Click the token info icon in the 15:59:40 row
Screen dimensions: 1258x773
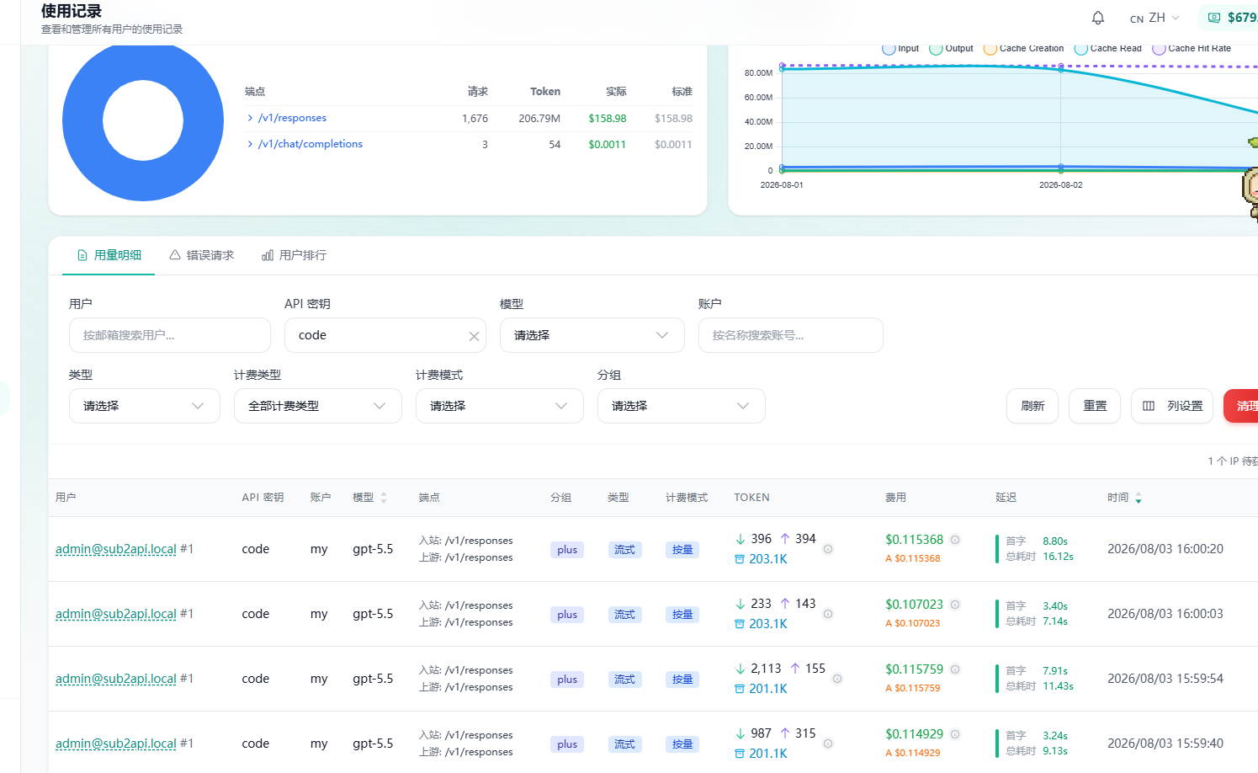click(x=828, y=744)
